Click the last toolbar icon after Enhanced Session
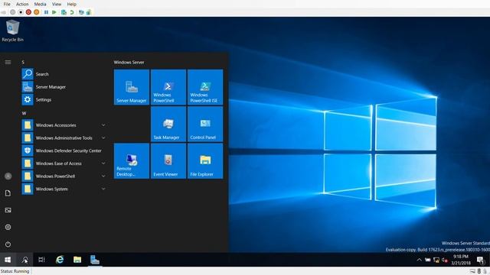 coord(89,12)
